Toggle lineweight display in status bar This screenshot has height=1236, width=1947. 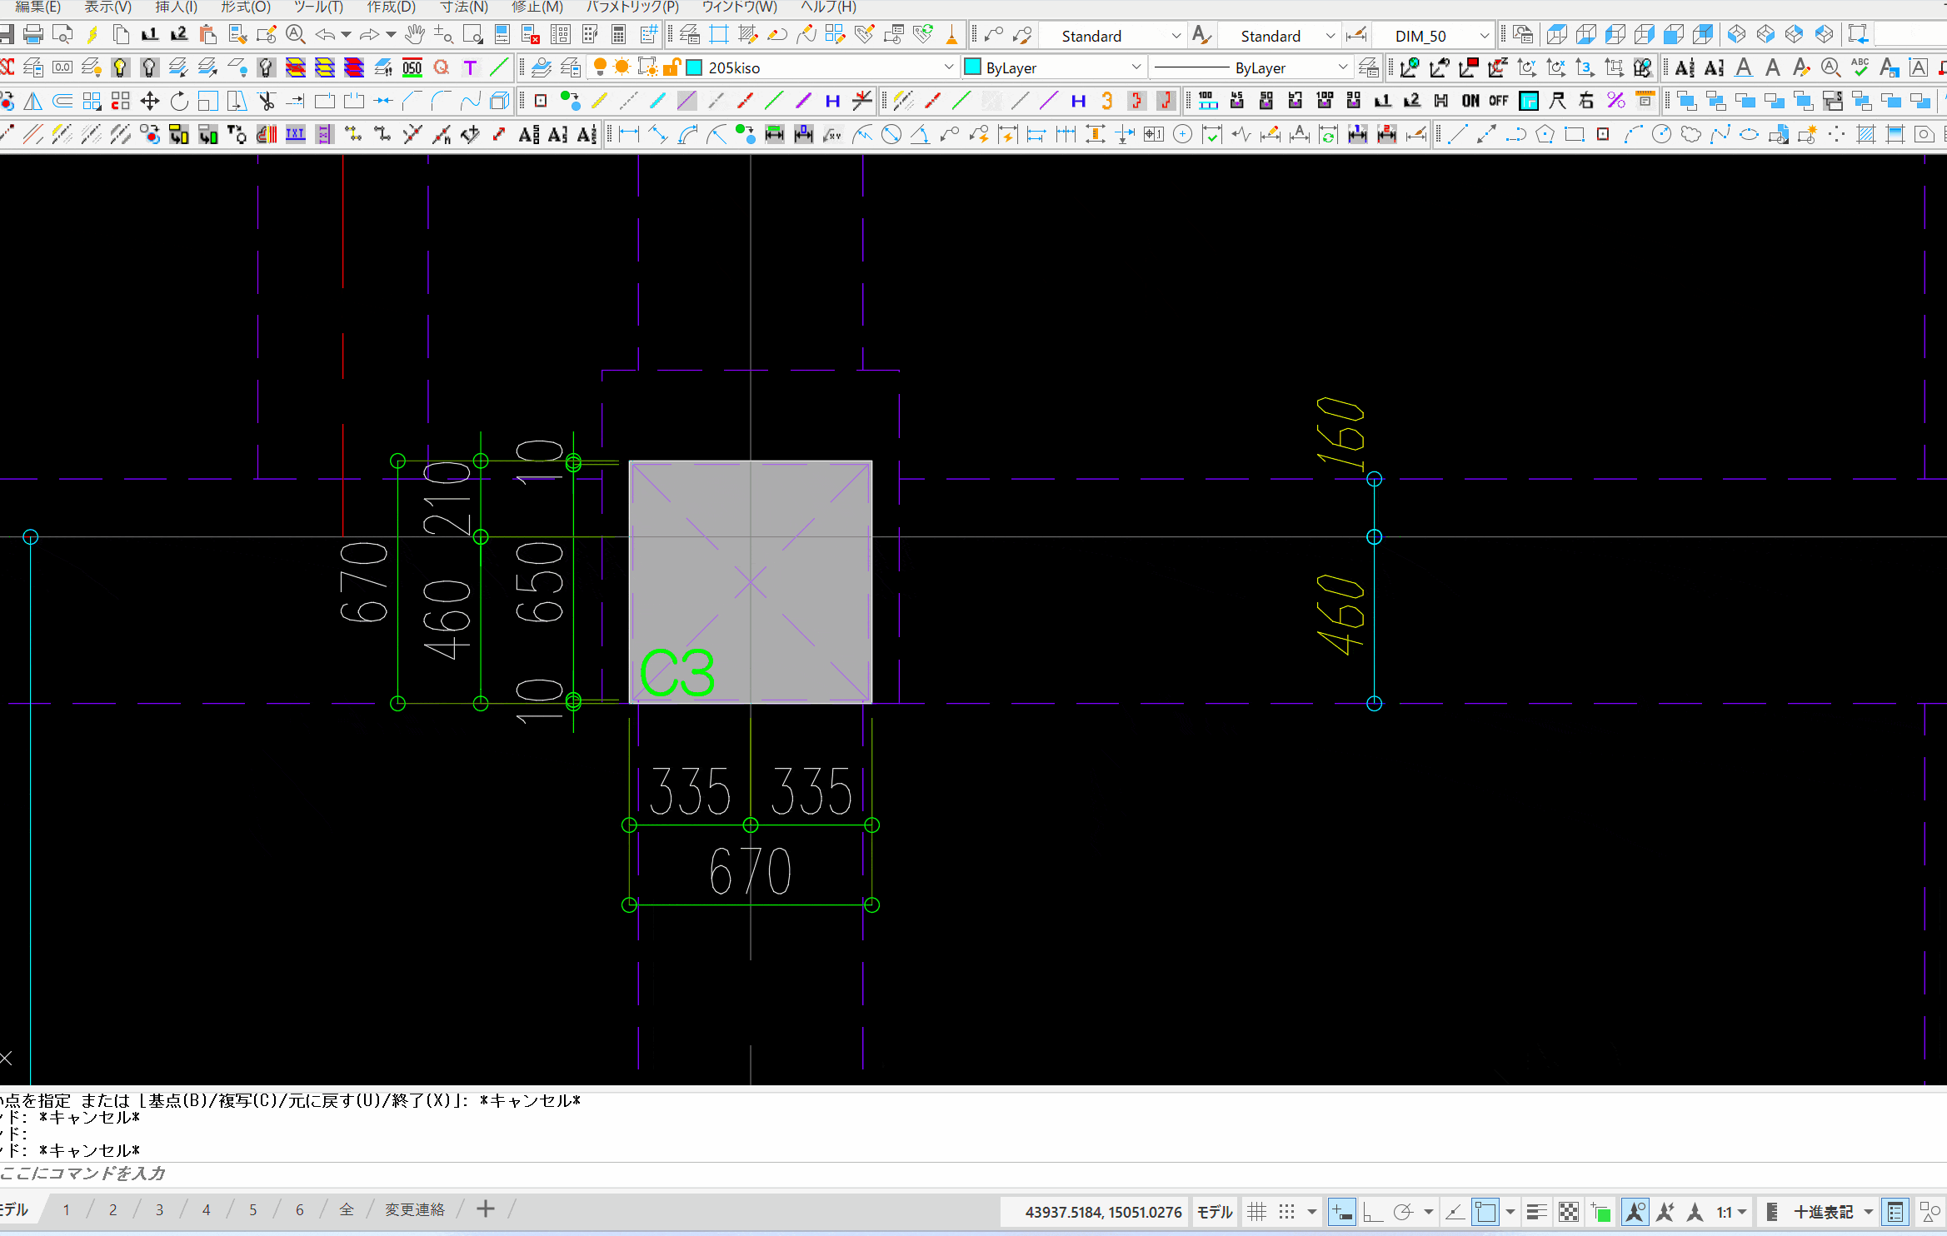(x=1537, y=1212)
